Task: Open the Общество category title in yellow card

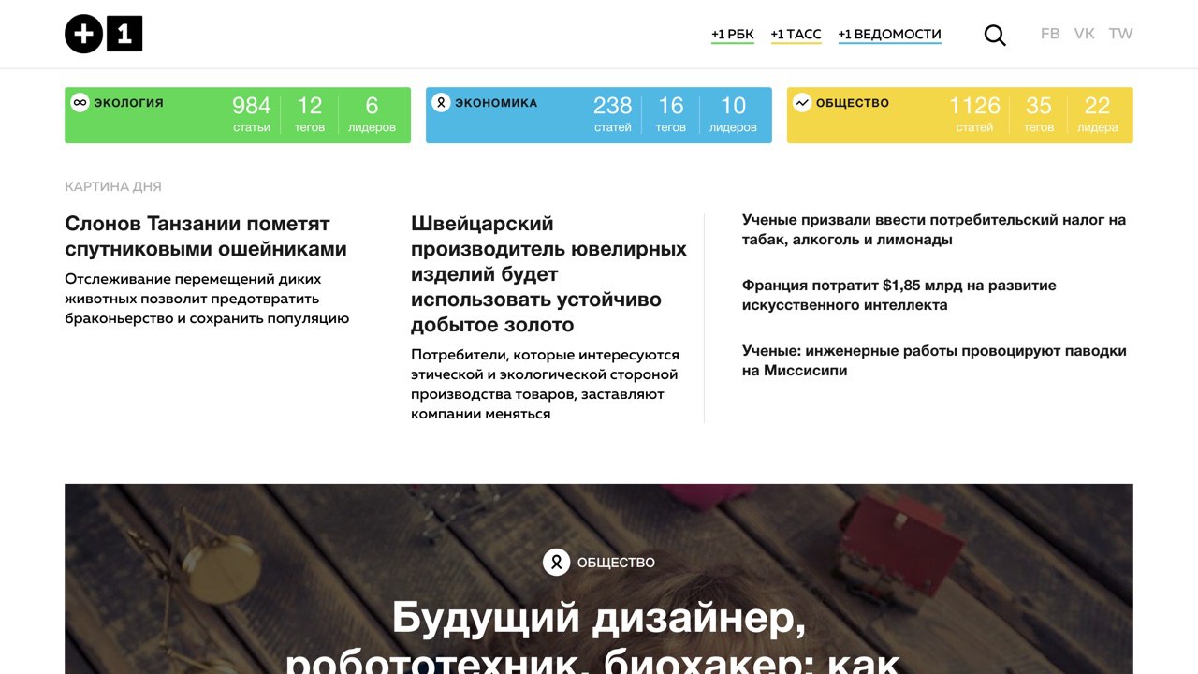Action: (x=853, y=103)
